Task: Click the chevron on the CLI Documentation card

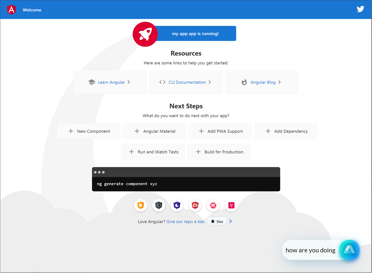Action: (x=209, y=82)
